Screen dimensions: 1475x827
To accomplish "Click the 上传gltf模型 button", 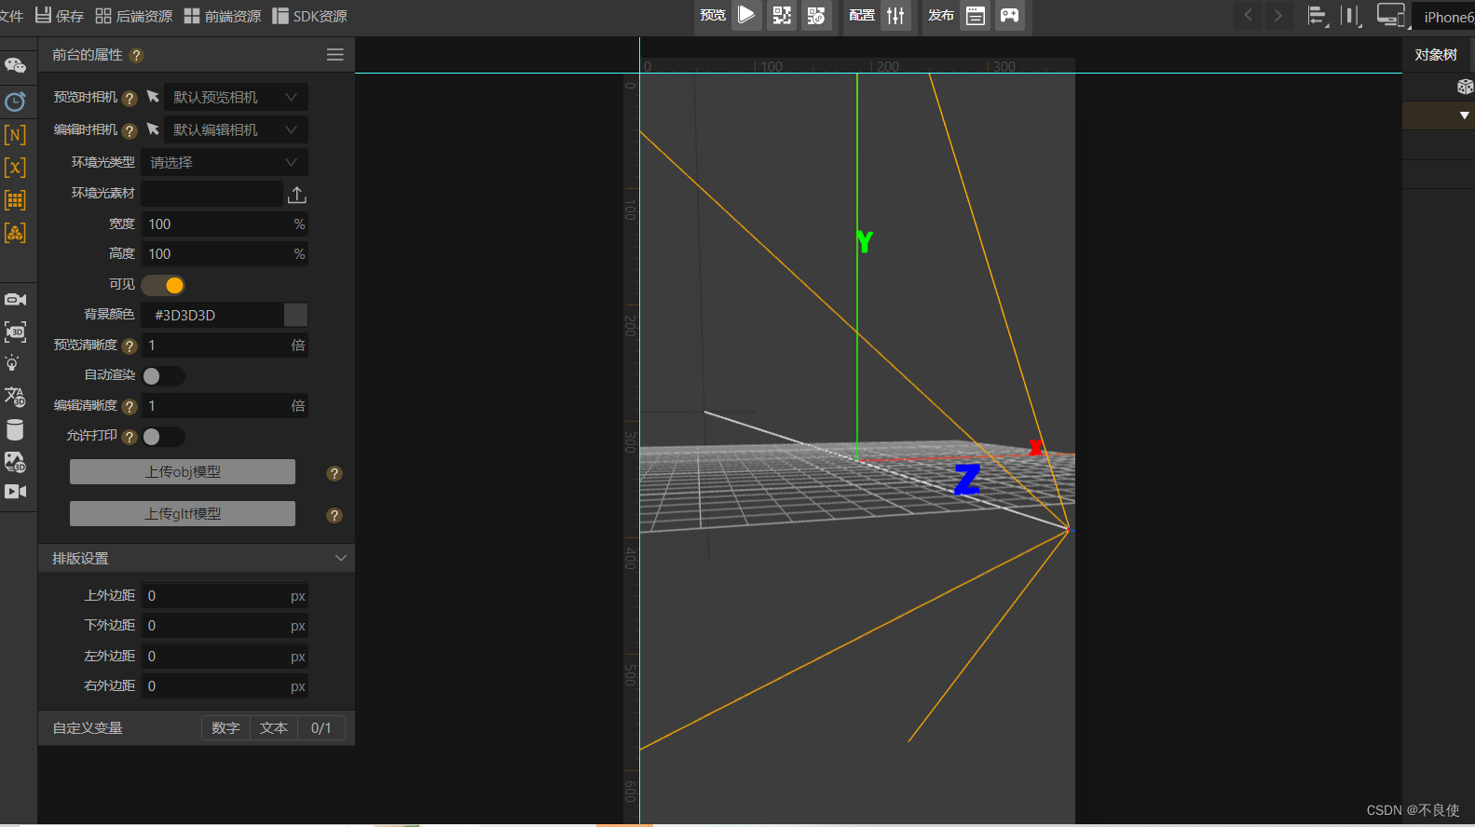I will point(183,514).
